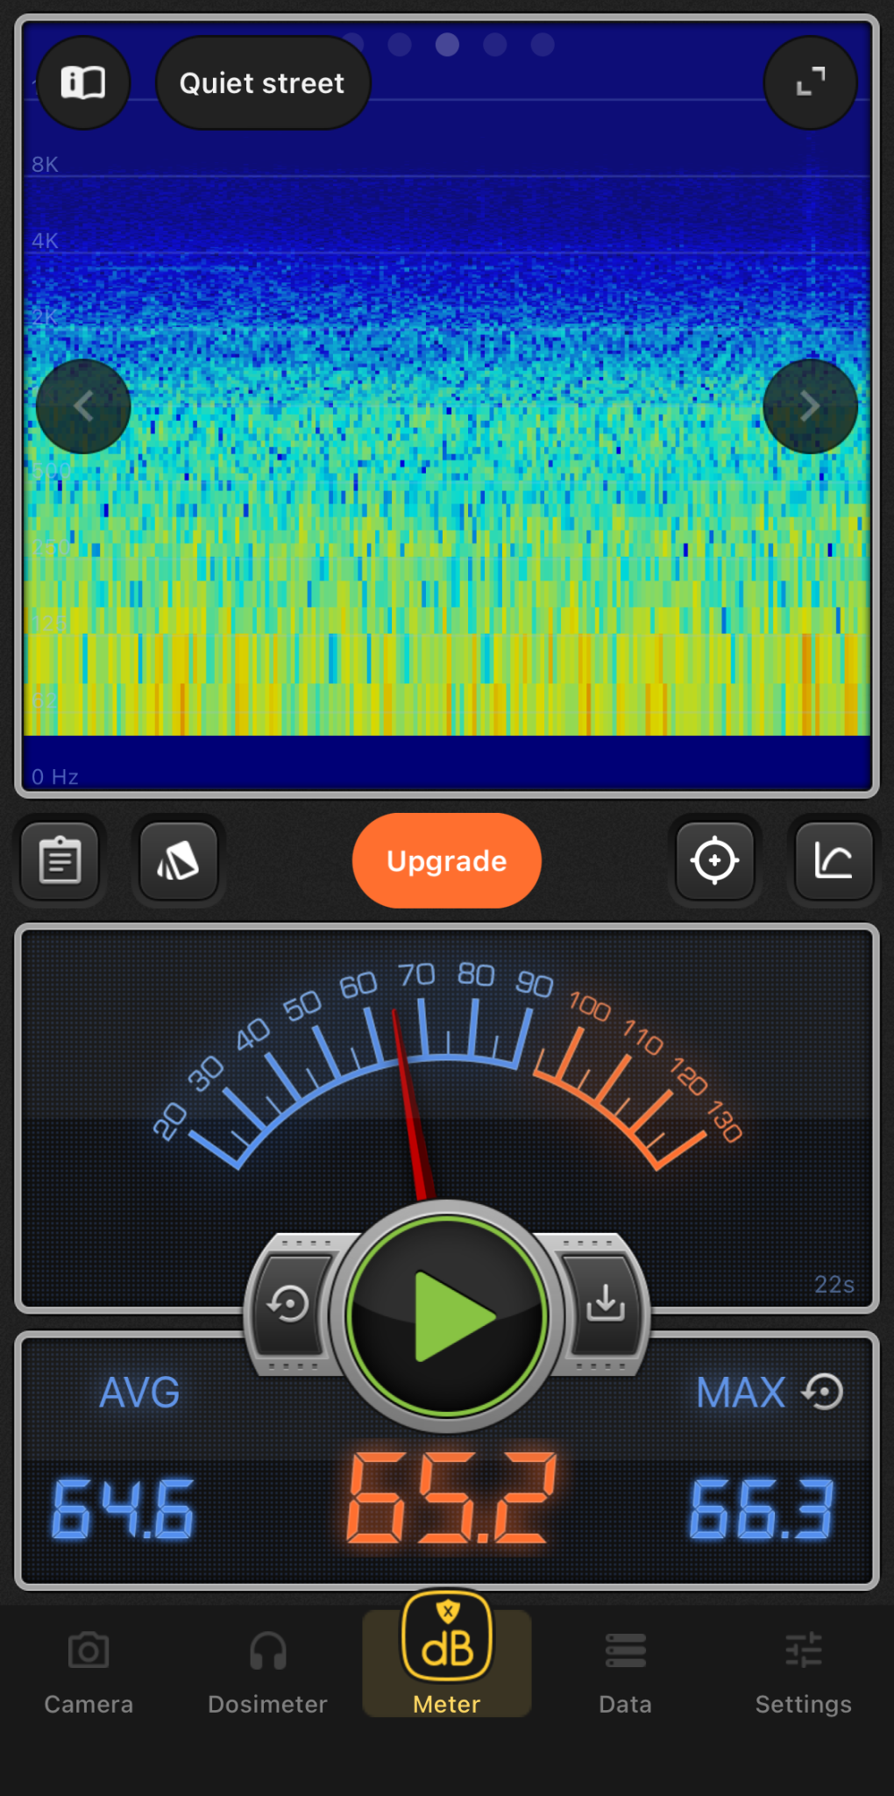Expand the spectrogram to fullscreen
894x1796 pixels.
coord(810,83)
